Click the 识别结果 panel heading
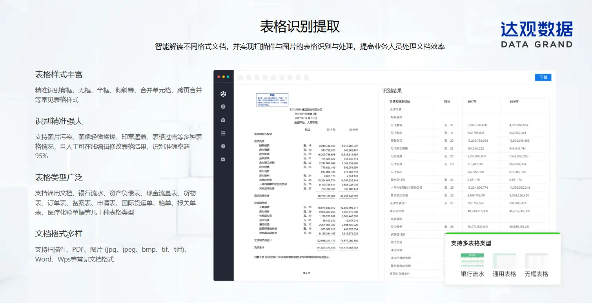Viewport: 592px width, 303px height. coord(392,91)
